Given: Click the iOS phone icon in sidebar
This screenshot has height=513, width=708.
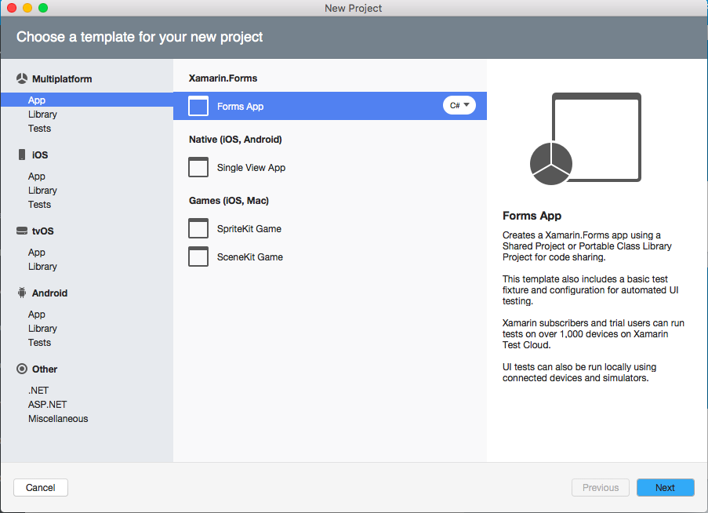Looking at the screenshot, I should tap(21, 155).
